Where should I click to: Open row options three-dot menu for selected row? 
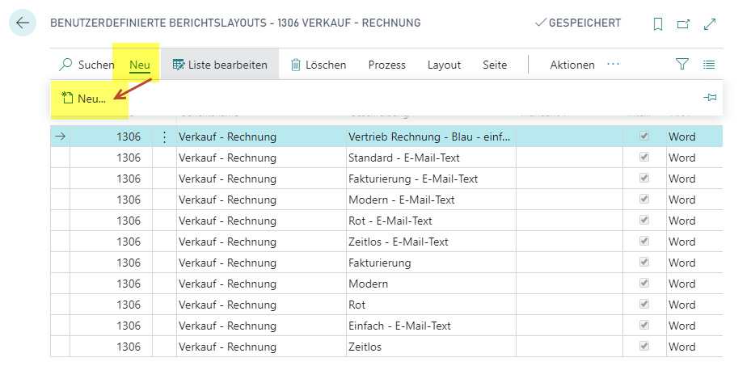[164, 137]
